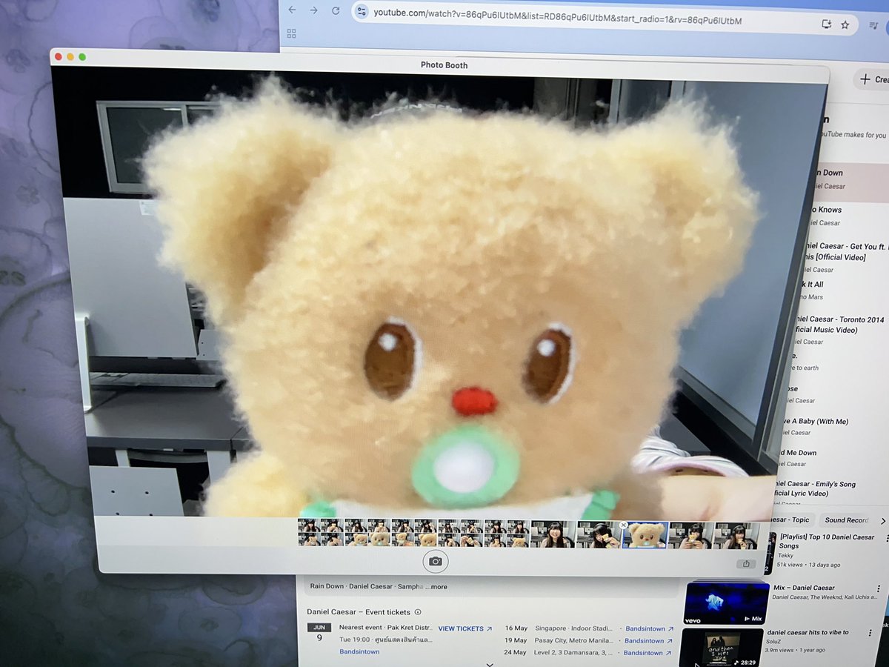Open 'Mix – Daniel Caesar' video thumbnail
Screen dimensions: 889x667
[x=727, y=603]
